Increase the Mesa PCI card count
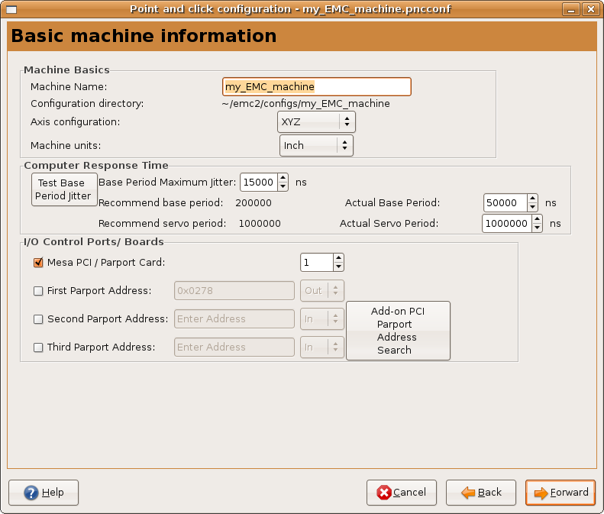Image resolution: width=604 pixels, height=514 pixels. click(338, 258)
